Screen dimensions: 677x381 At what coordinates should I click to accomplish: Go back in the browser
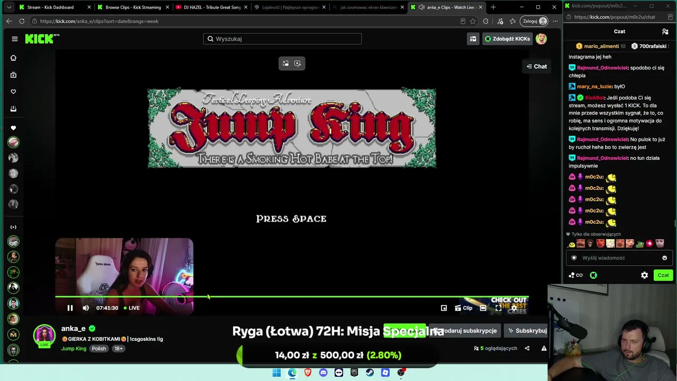[9, 21]
